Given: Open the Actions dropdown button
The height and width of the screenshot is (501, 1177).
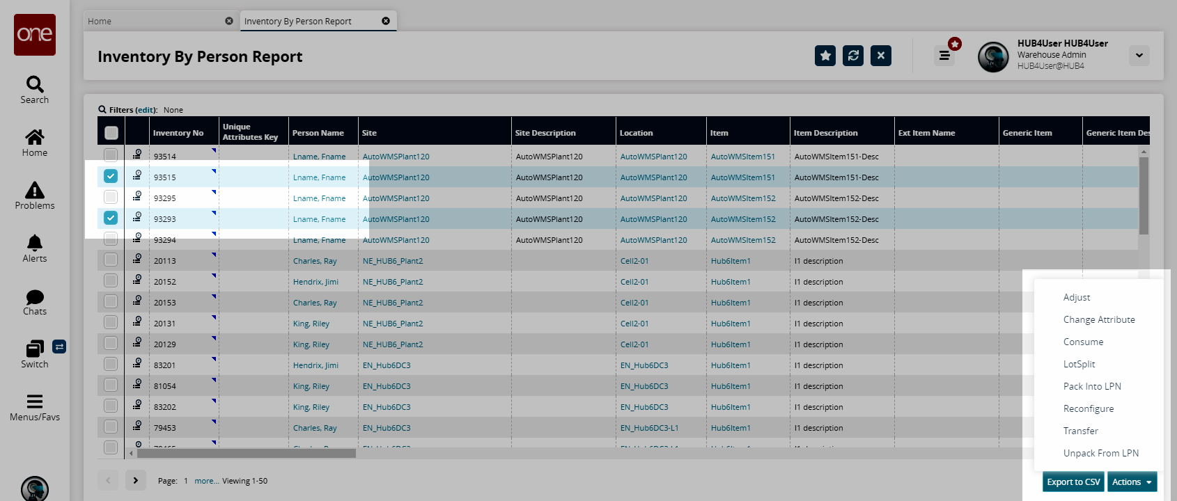Looking at the screenshot, I should click(1132, 482).
